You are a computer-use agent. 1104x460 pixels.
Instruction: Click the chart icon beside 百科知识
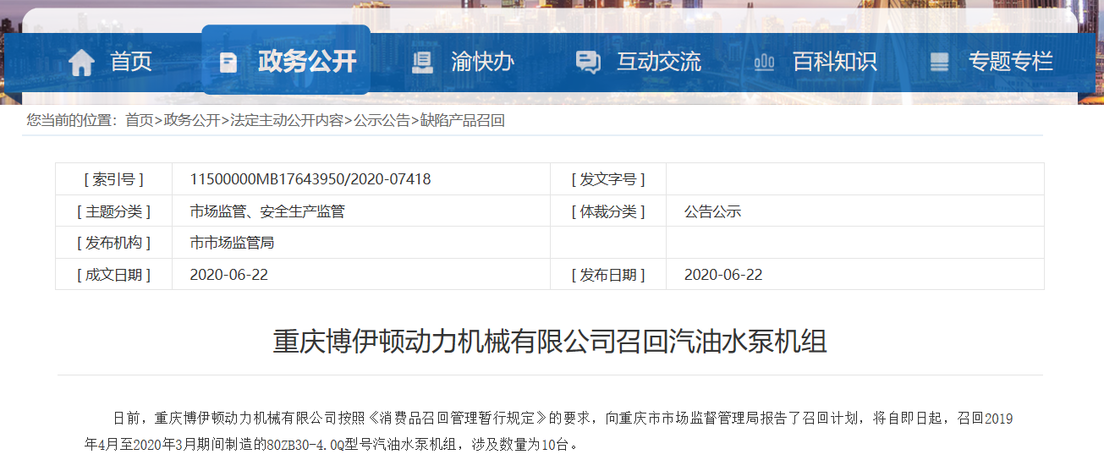[764, 62]
